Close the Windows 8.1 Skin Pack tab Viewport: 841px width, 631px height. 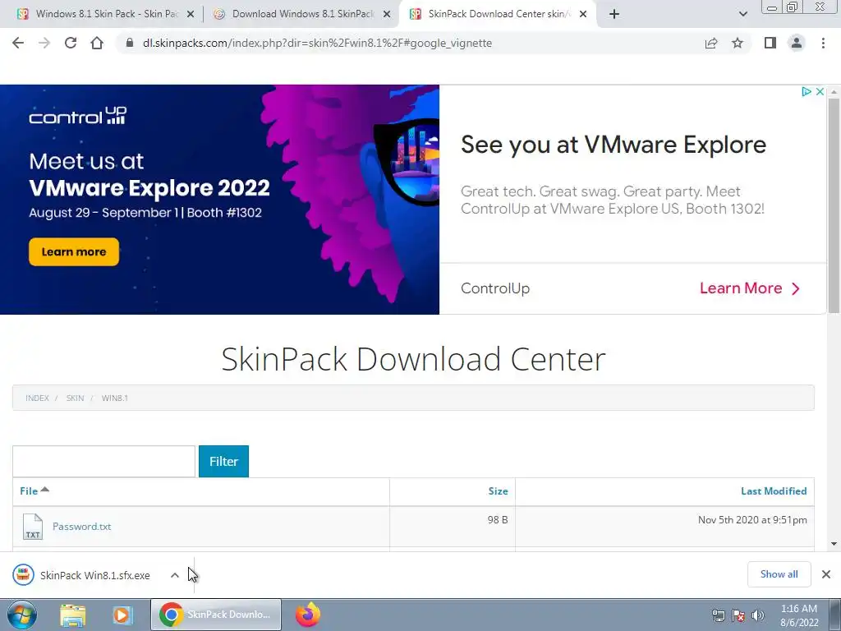(x=190, y=15)
